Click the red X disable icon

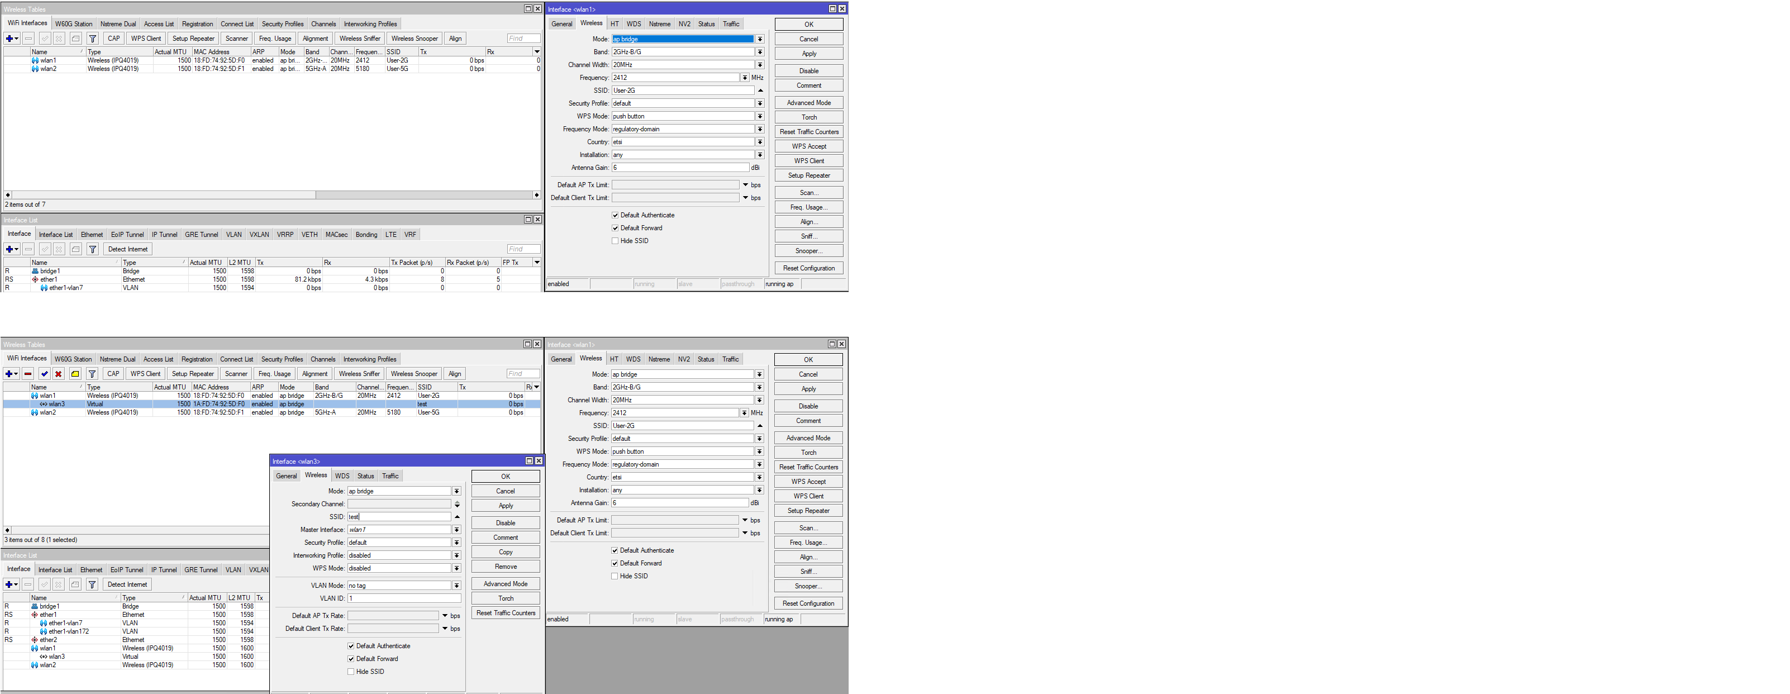coord(58,374)
